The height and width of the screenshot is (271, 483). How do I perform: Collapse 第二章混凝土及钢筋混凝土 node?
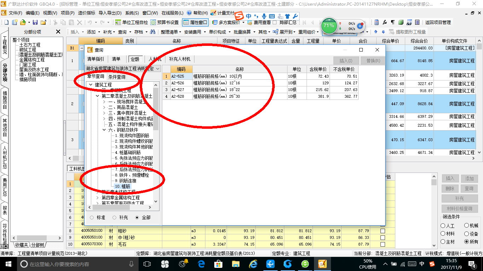coord(98,96)
